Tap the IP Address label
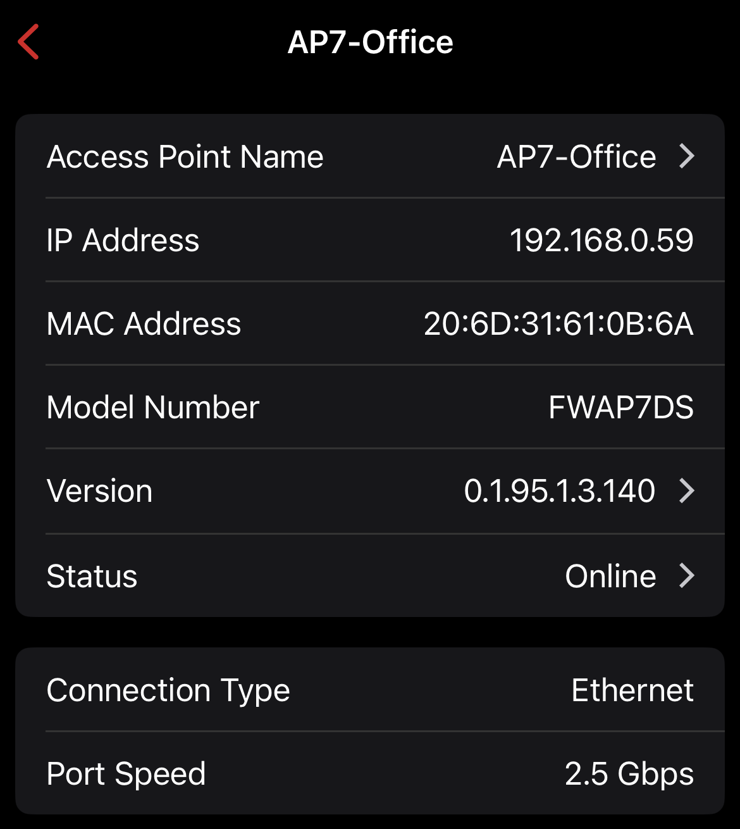 (x=123, y=240)
